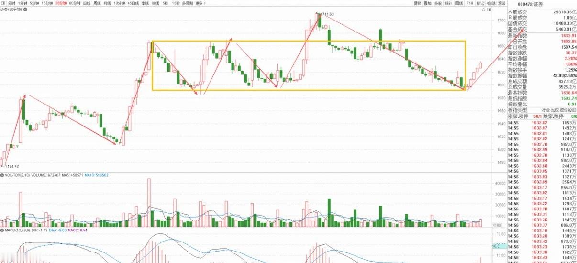Click the A股成交 value 29318.36亿
Viewport: 577px width, 263px height.
point(565,11)
